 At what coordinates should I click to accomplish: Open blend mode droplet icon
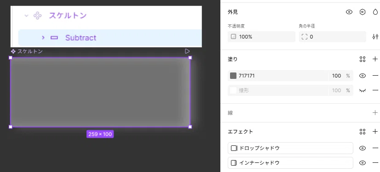[x=375, y=12]
